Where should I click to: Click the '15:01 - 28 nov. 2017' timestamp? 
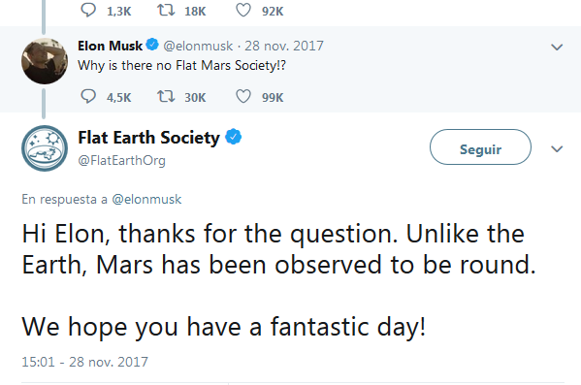(84, 362)
